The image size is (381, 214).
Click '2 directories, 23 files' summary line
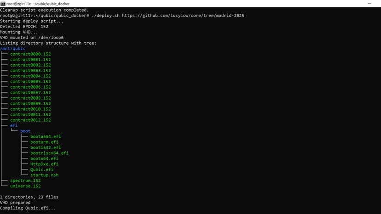(x=29, y=197)
